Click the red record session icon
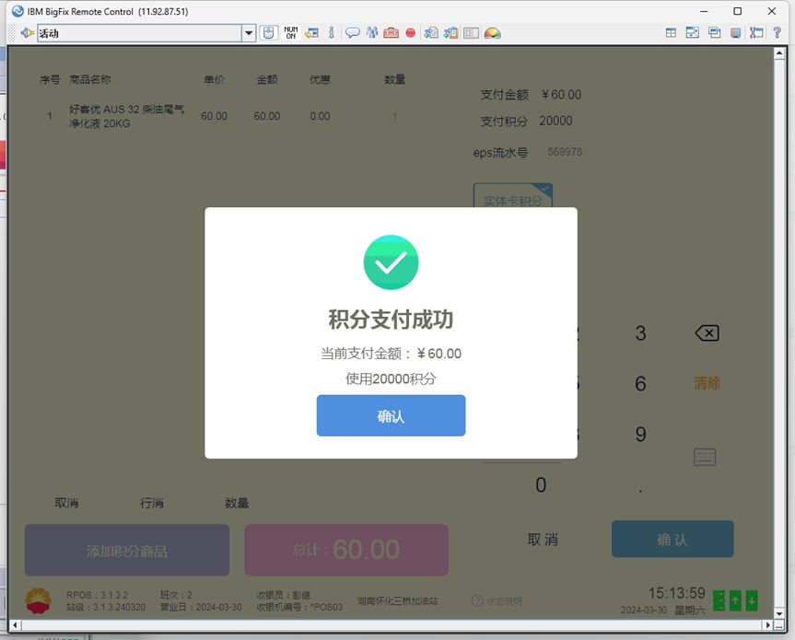 click(411, 33)
